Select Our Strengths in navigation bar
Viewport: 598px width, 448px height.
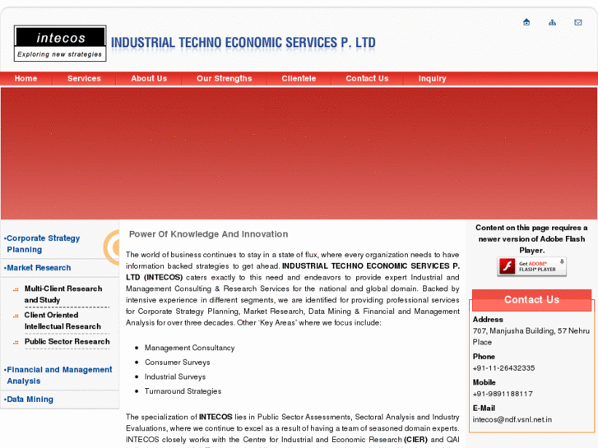pyautogui.click(x=225, y=79)
